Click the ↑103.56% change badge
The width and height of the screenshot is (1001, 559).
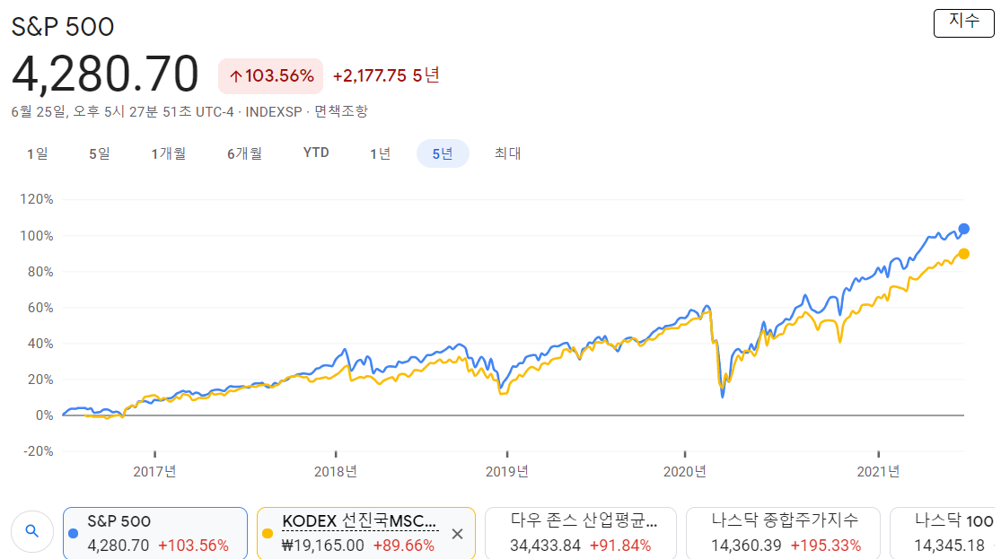pos(271,76)
